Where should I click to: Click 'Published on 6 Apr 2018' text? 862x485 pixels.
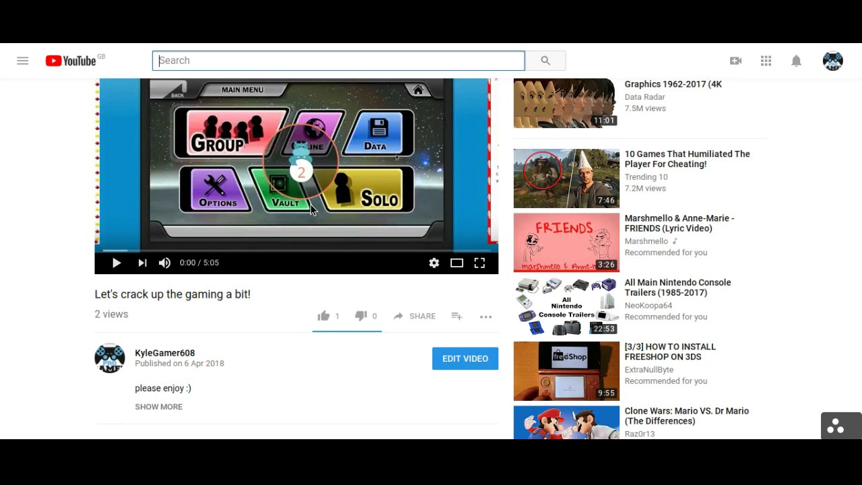179,363
